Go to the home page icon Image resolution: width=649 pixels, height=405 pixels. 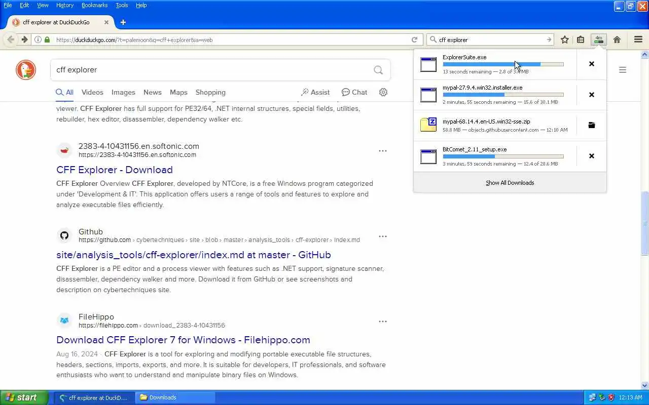[x=617, y=39]
